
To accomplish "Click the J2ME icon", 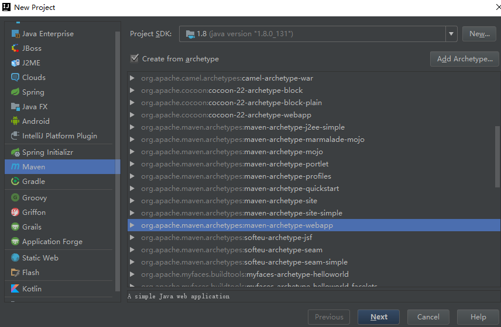I will coord(15,63).
